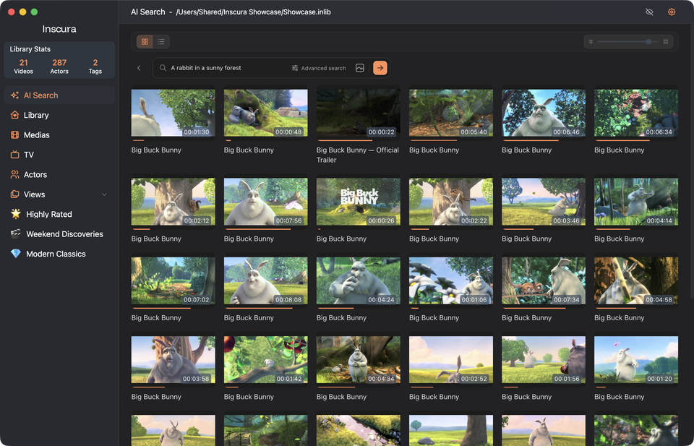
Task: Open AI Search in sidebar
Action: coord(59,95)
